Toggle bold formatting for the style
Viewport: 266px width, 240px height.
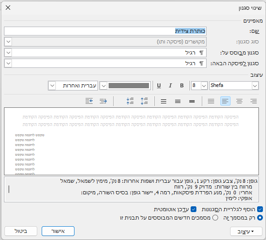(x=182, y=86)
